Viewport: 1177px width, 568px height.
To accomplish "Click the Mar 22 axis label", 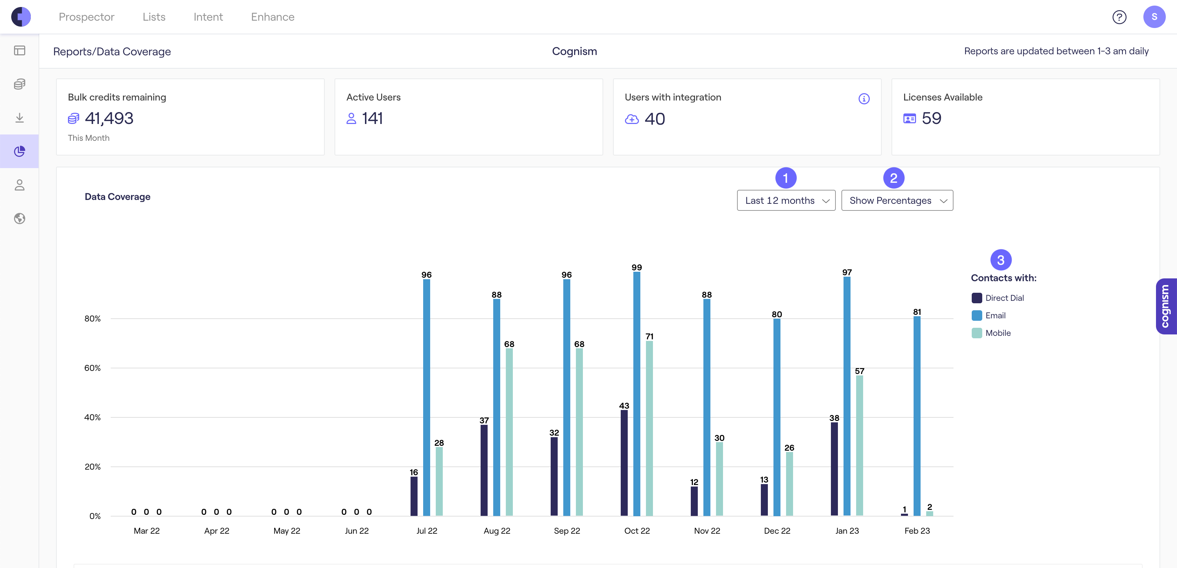I will [x=147, y=531].
